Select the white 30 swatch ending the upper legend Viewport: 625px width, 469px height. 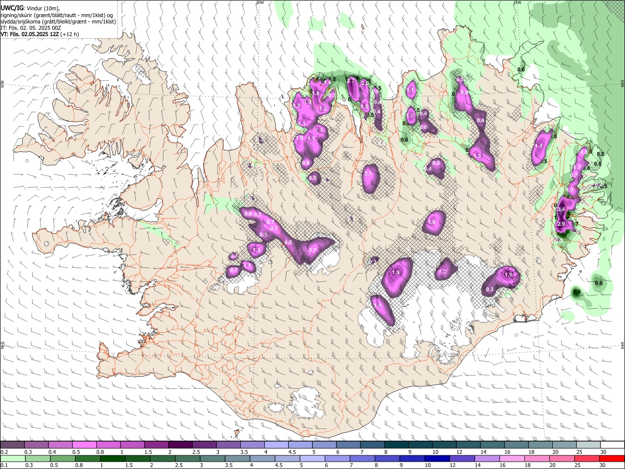(x=613, y=445)
